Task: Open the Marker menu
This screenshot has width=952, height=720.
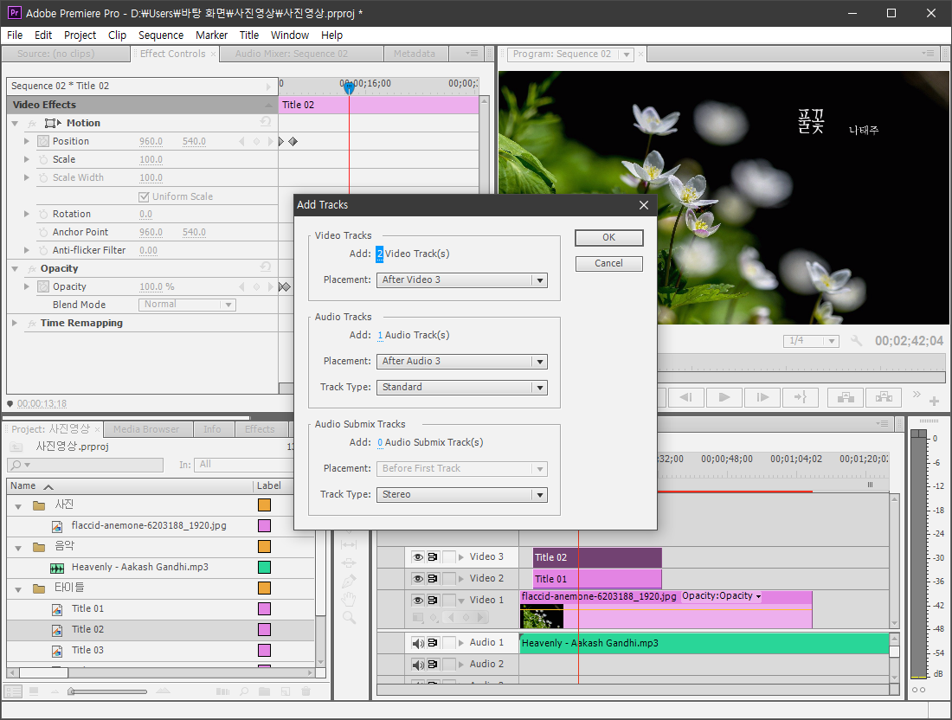Action: click(x=211, y=35)
